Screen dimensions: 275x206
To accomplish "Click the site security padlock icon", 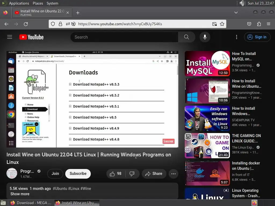I will click(x=60, y=24).
